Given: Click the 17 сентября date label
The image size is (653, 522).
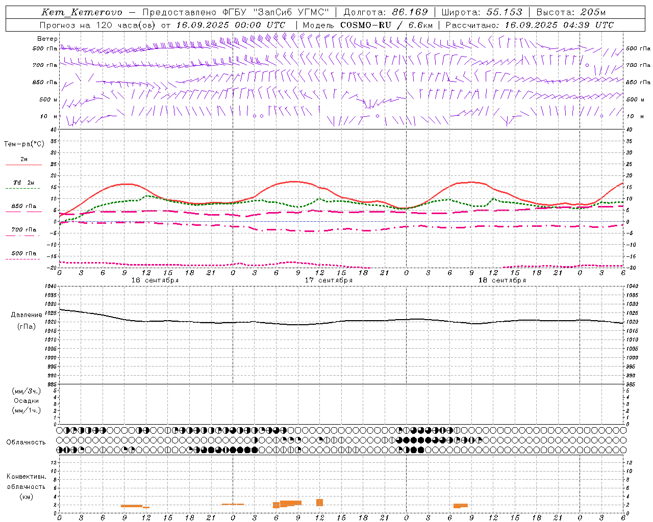Looking at the screenshot, I should (x=329, y=280).
